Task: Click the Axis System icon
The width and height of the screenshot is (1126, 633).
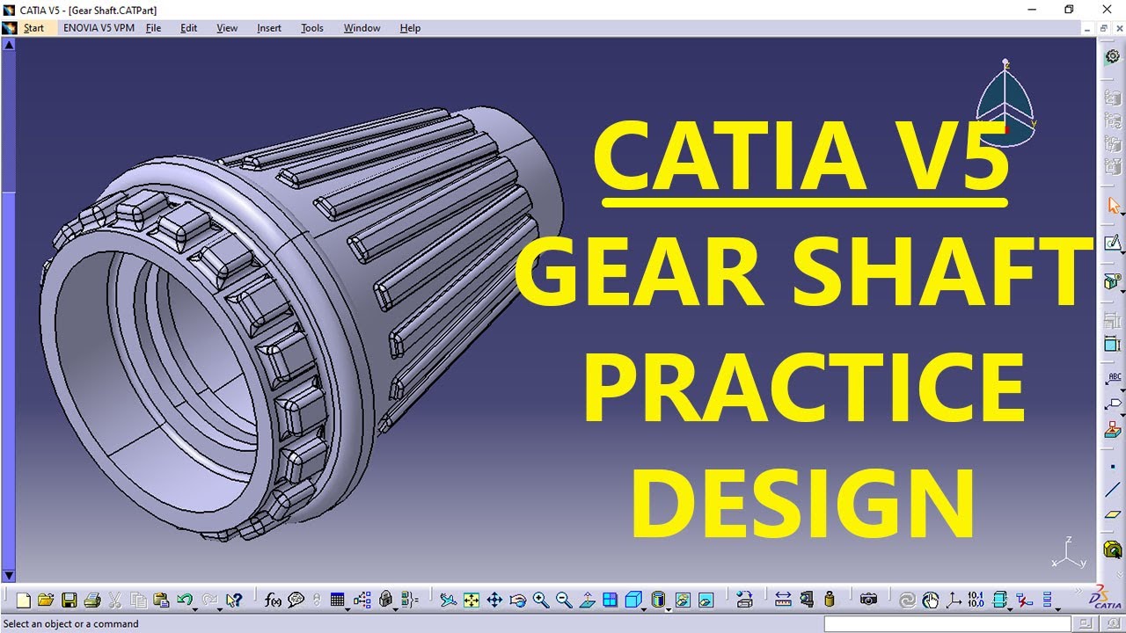Action: (x=954, y=600)
